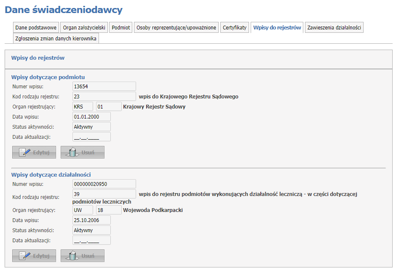Open Zawieszenia działalności tab
Viewport: 396px width, 270px height.
point(334,28)
